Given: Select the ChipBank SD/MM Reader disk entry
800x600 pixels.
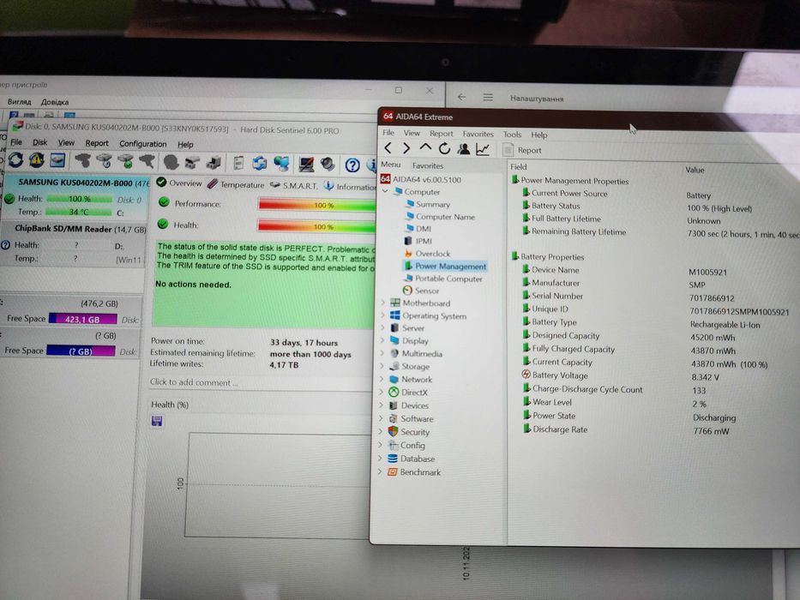Looking at the screenshot, I should click(x=75, y=244).
